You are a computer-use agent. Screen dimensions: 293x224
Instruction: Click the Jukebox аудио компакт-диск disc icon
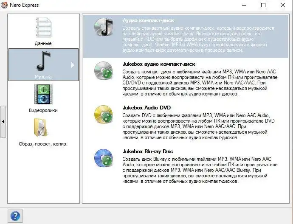click(104, 70)
